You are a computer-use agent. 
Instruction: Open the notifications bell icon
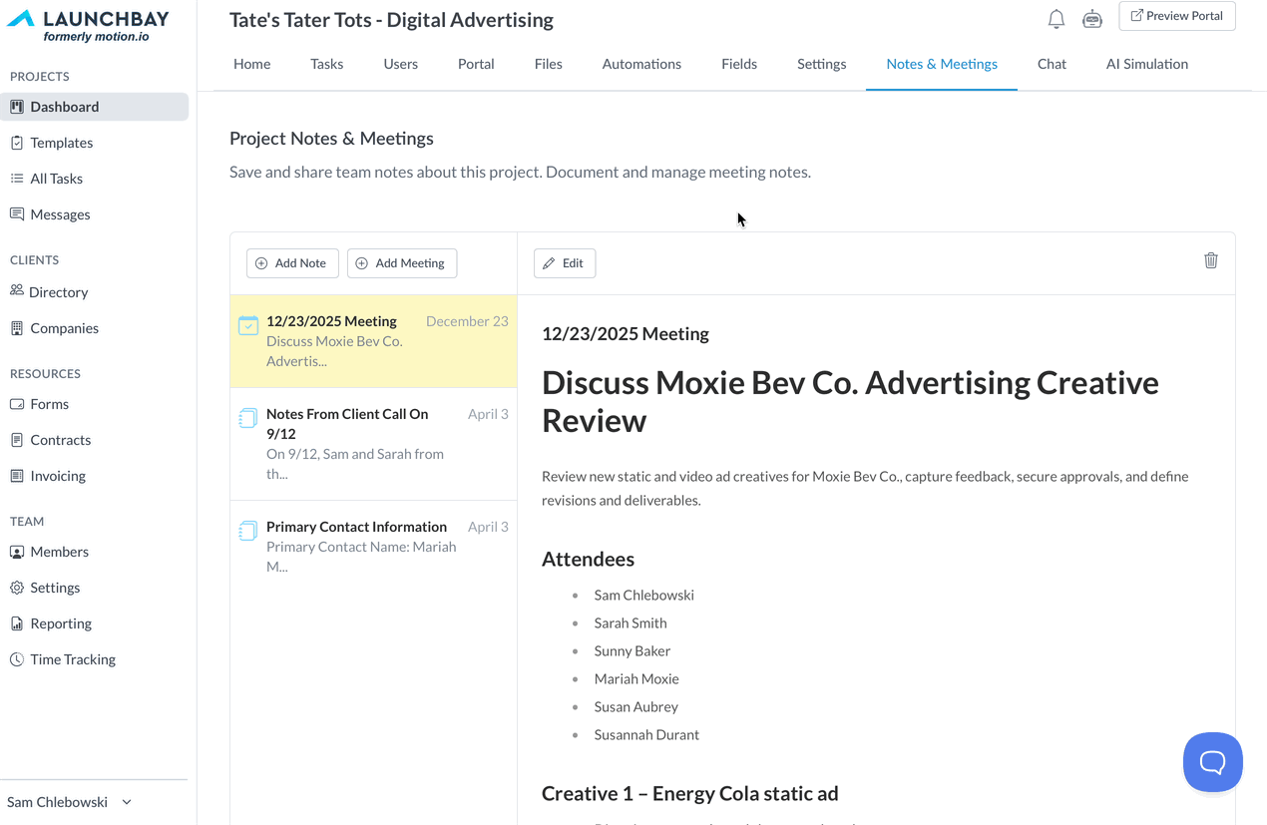[x=1056, y=18]
